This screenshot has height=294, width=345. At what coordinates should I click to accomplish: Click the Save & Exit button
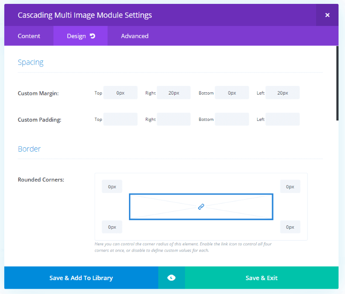(x=262, y=278)
